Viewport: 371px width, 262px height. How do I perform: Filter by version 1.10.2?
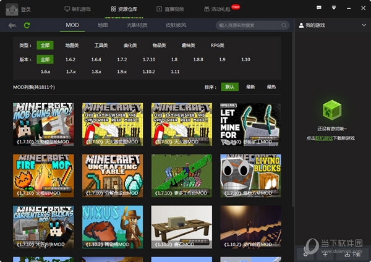point(148,72)
